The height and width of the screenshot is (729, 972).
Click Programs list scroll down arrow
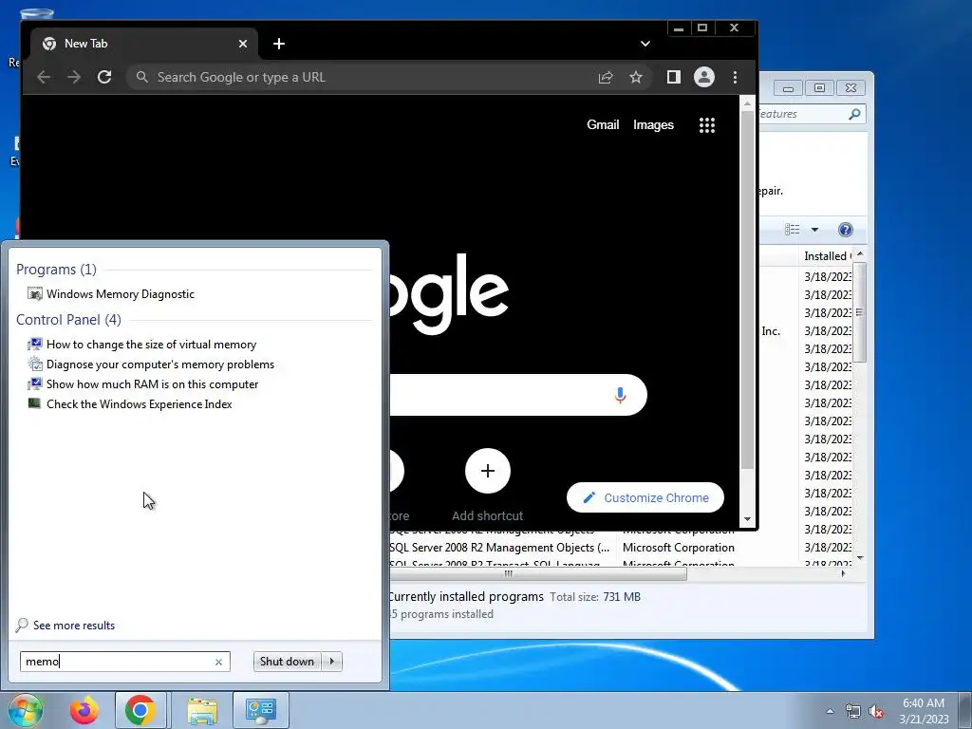click(x=860, y=558)
